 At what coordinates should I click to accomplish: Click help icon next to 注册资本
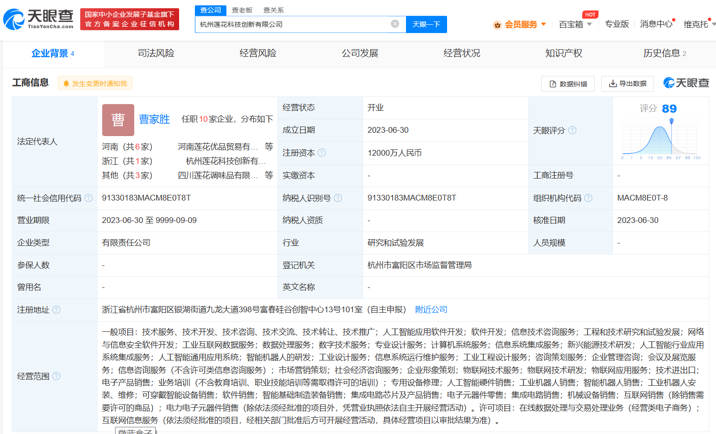point(322,153)
